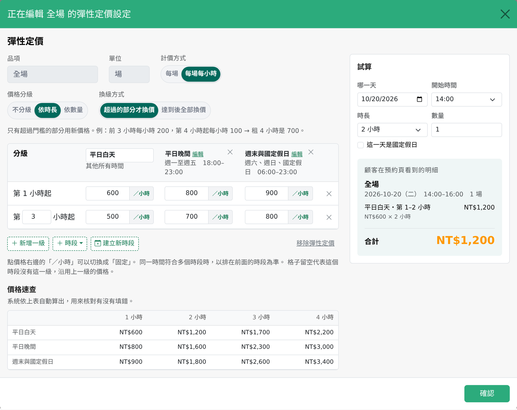Close the 彈性定價設定 dialog
This screenshot has height=410, width=517.
click(x=505, y=14)
